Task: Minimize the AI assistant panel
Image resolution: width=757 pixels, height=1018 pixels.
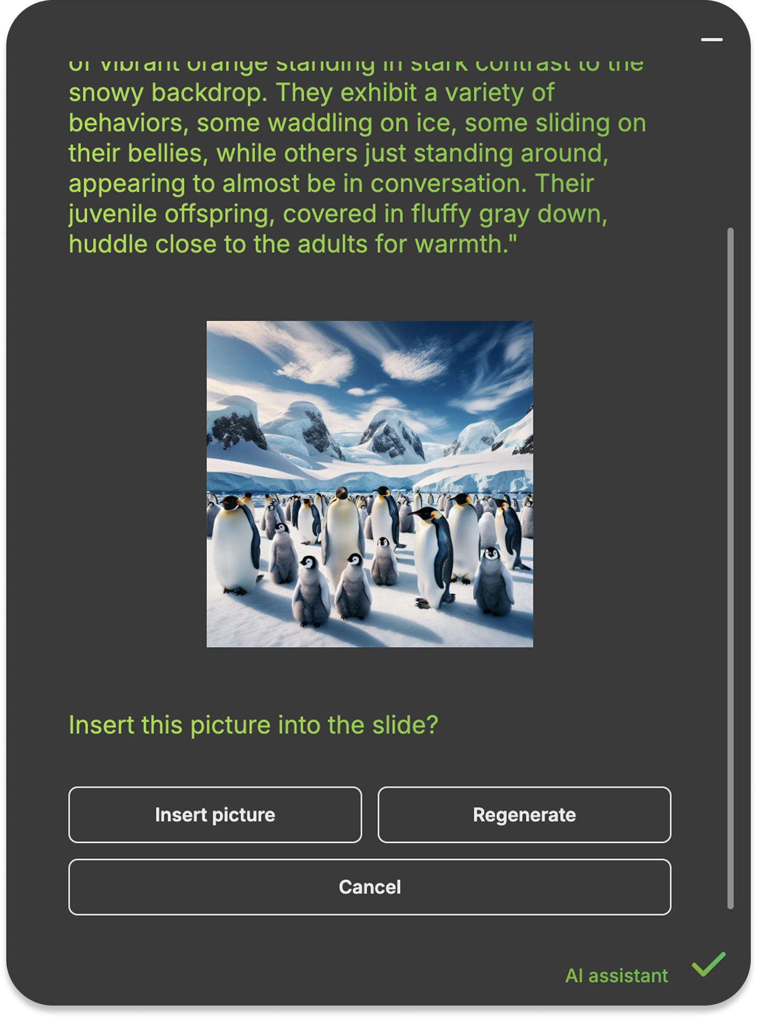Action: click(x=711, y=39)
